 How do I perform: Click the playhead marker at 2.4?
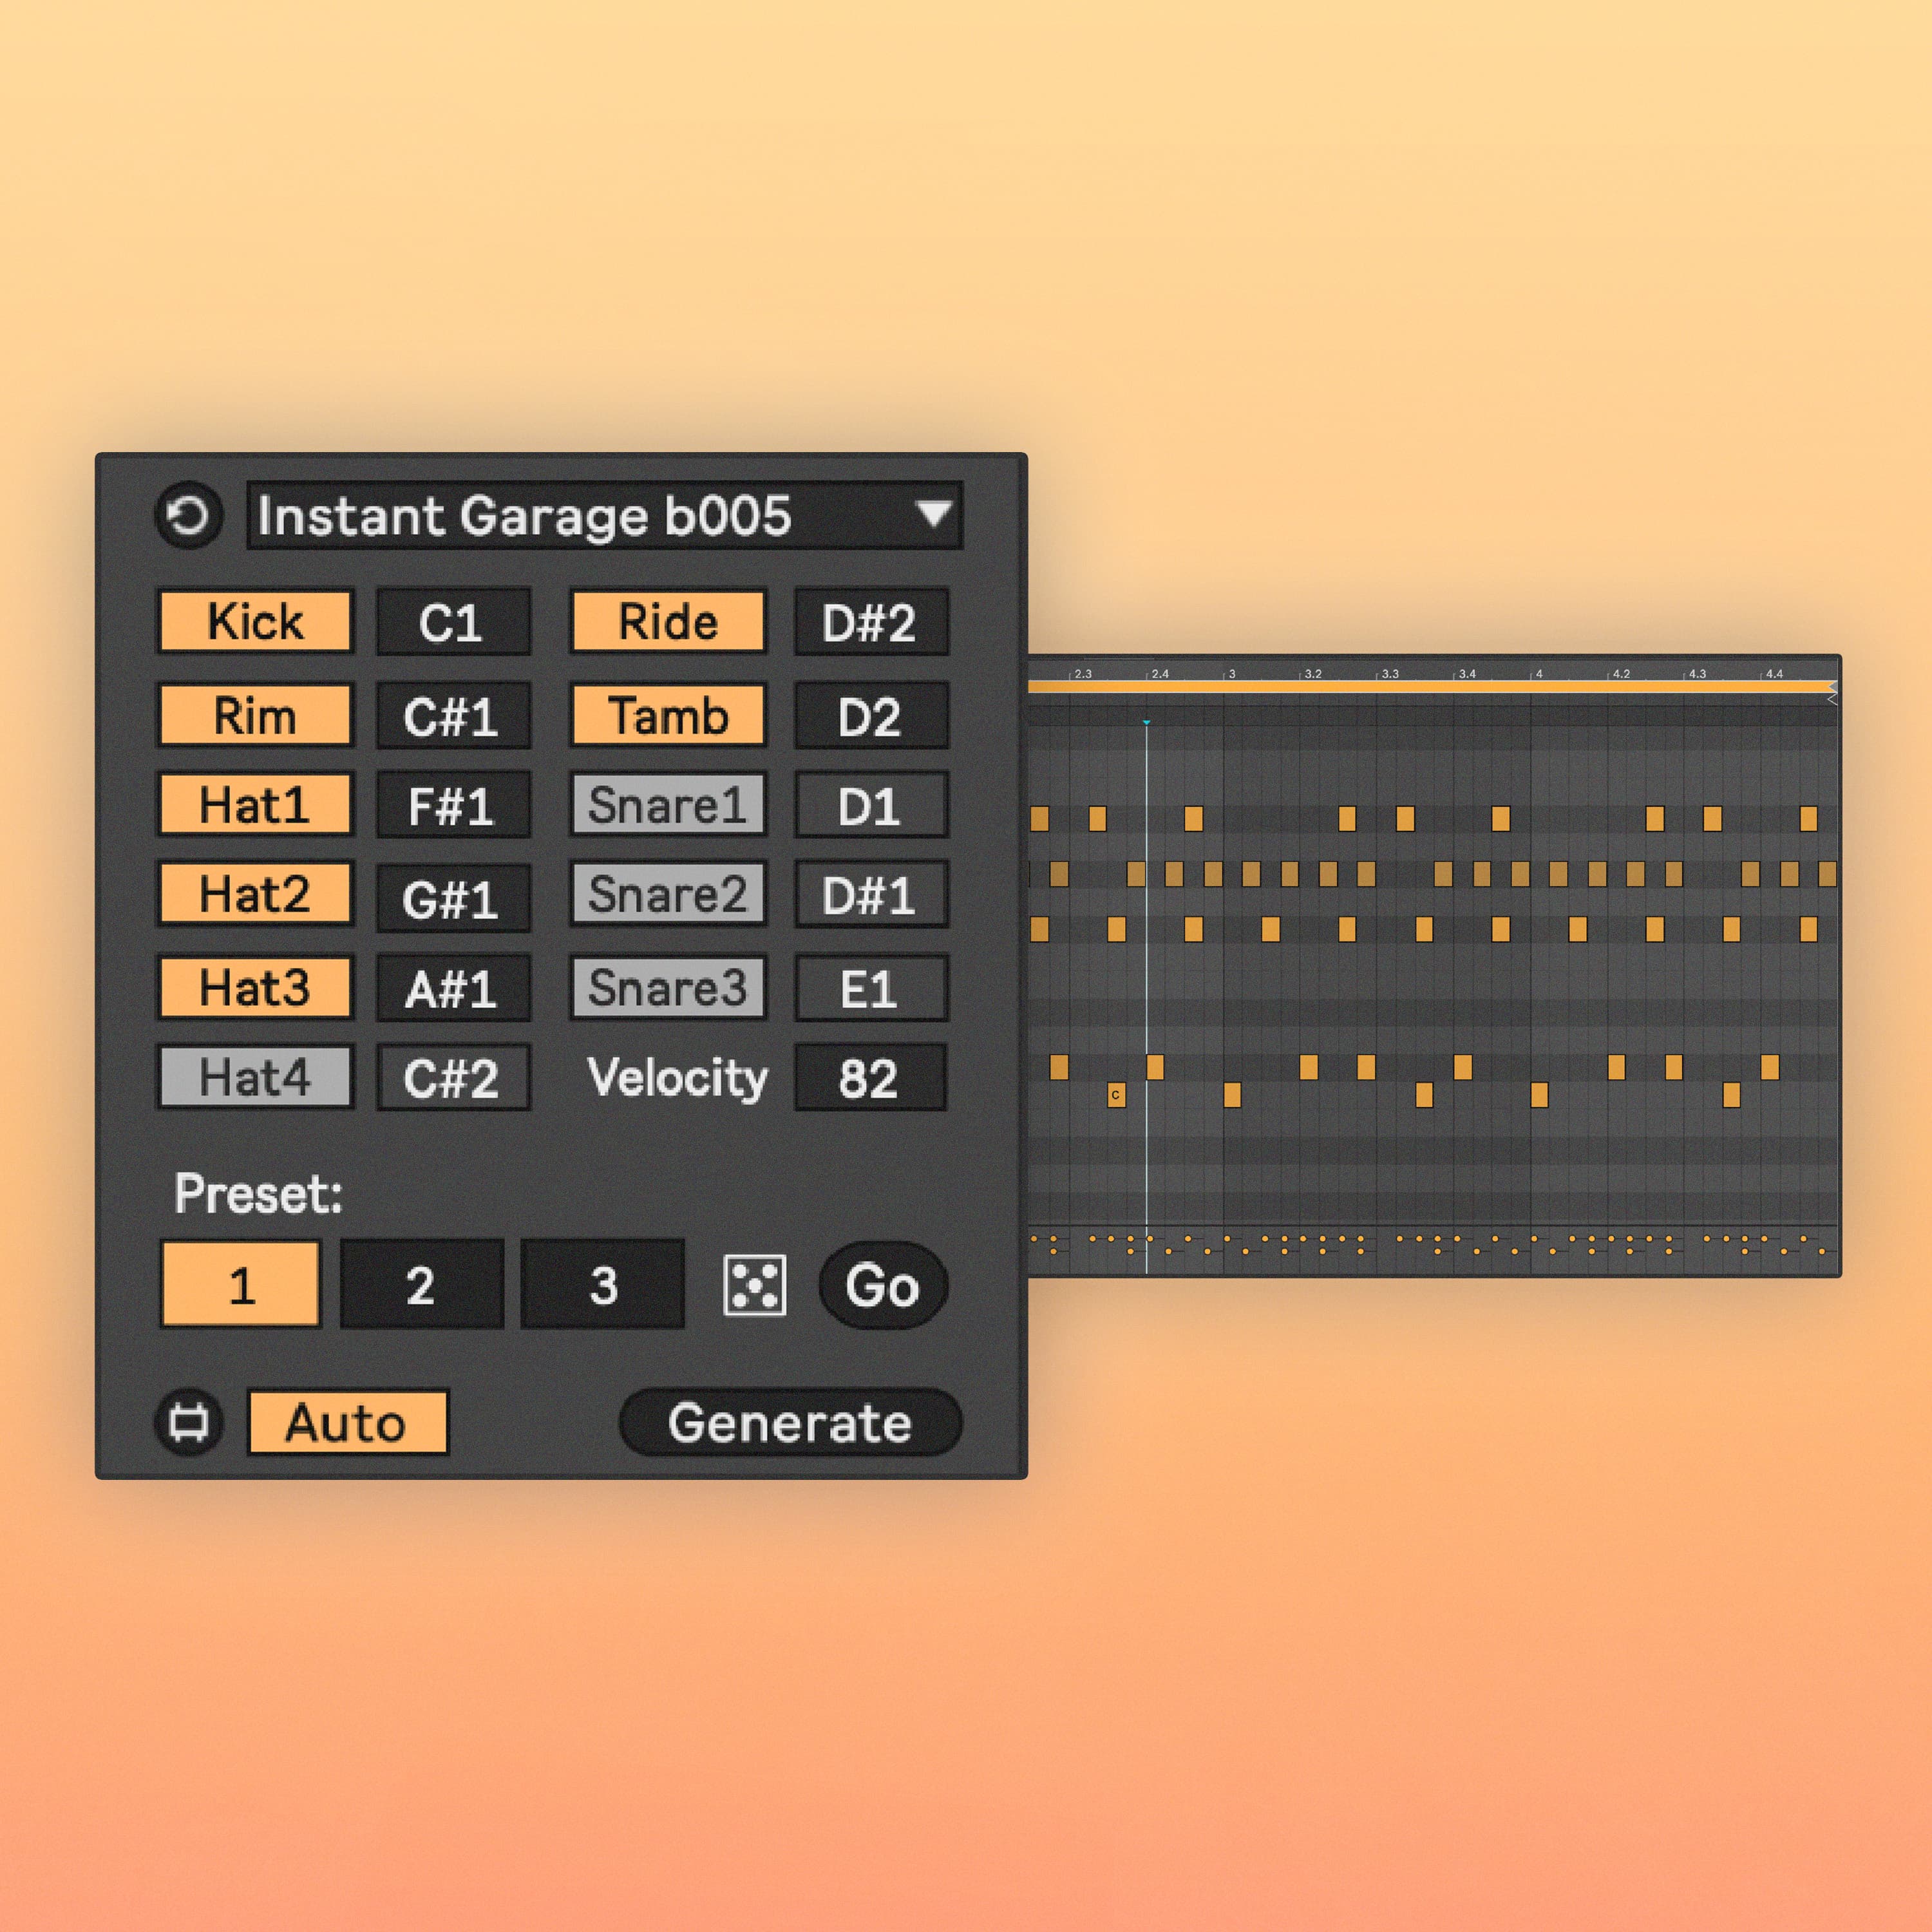tap(1146, 722)
